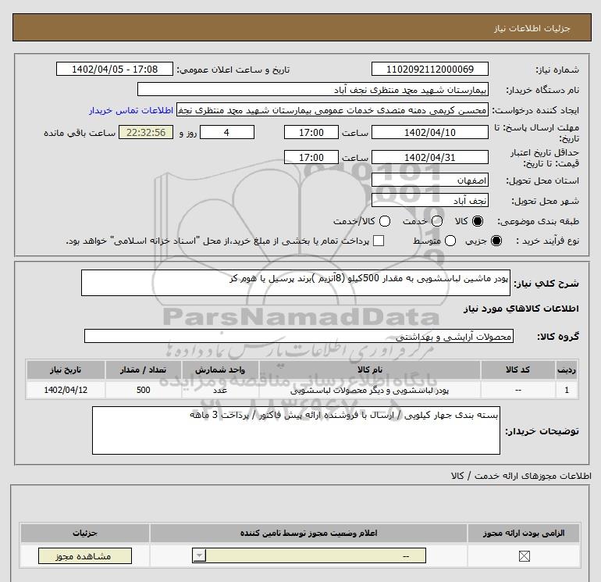Screen dimensions: 601x582
Task: Click the buyer notes text area
Action: point(296,430)
